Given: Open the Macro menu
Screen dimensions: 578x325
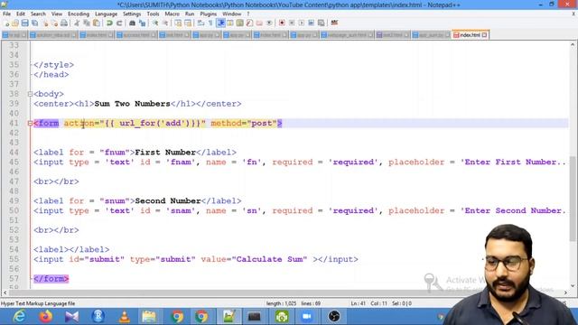Looking at the screenshot, I should point(172,14).
